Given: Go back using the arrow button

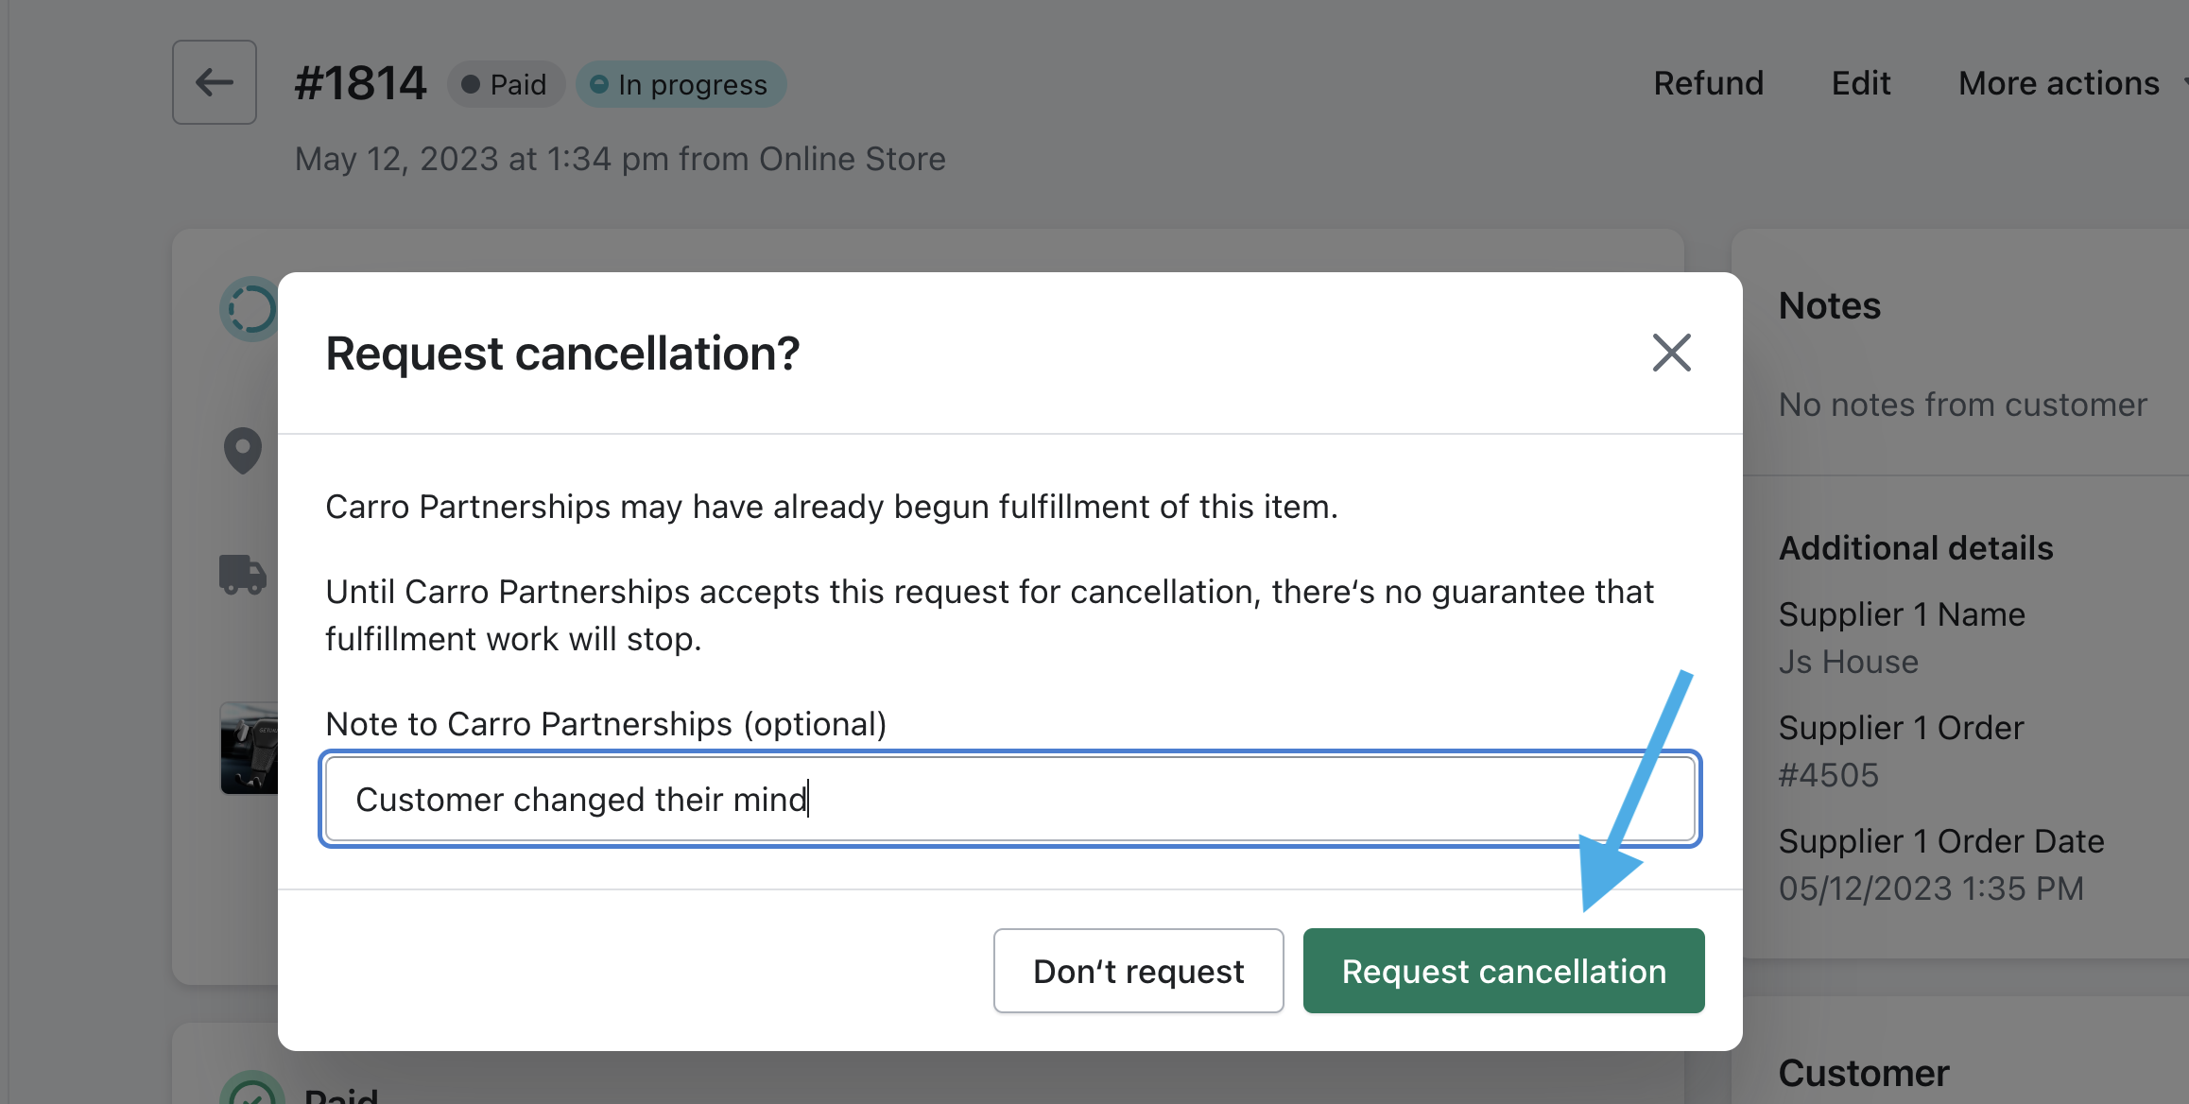Looking at the screenshot, I should 215,82.
